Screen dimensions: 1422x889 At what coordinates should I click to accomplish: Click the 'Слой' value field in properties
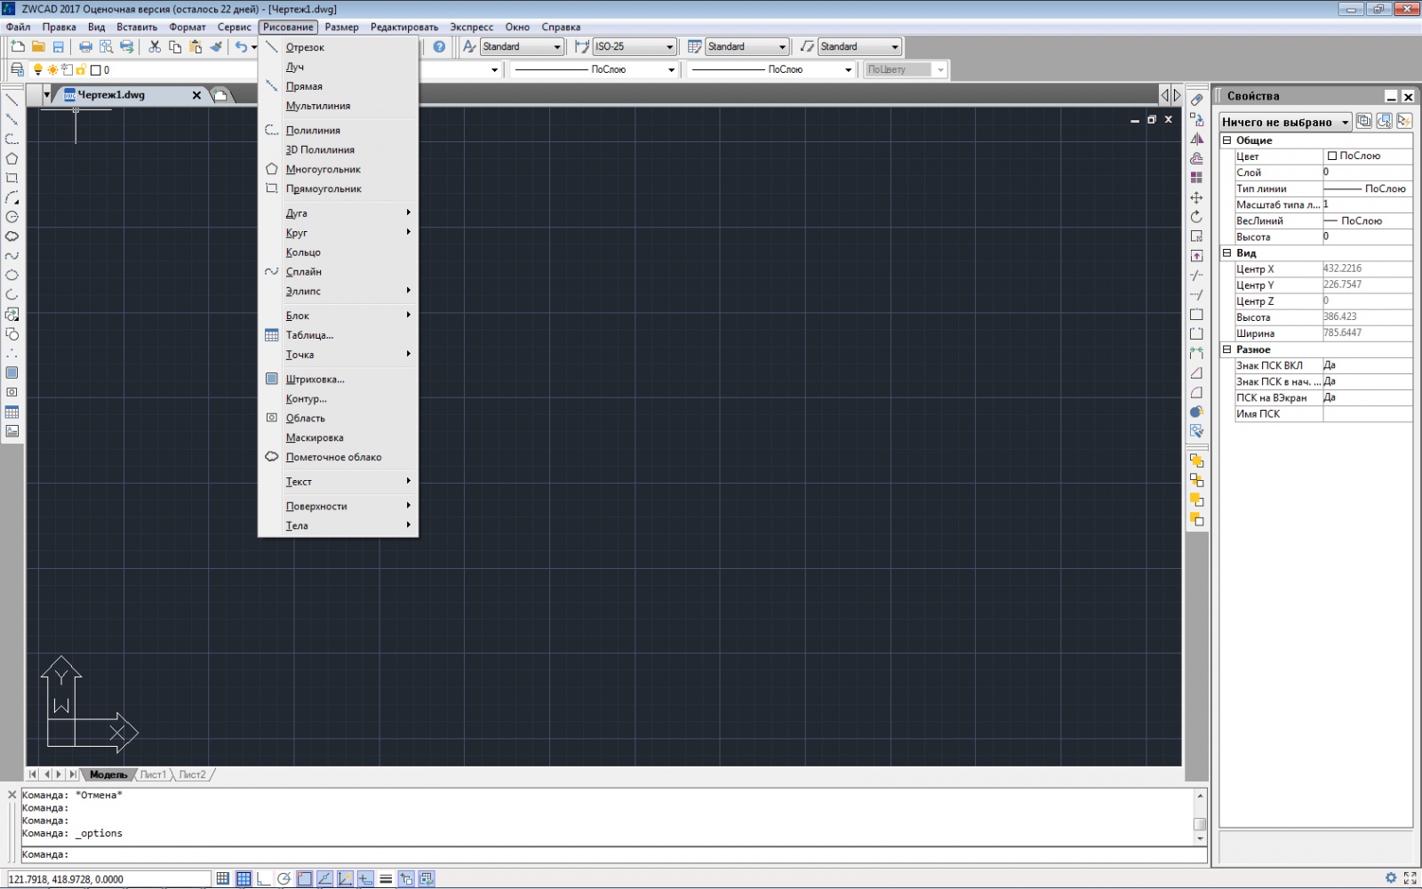(x=1367, y=172)
